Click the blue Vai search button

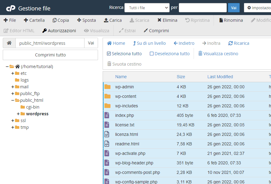coord(234,8)
